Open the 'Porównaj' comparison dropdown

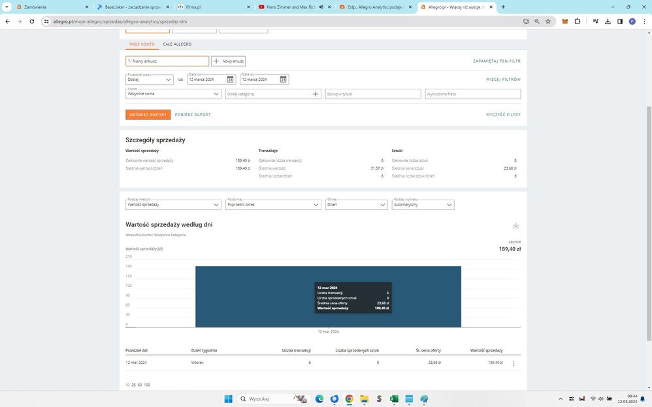click(273, 205)
